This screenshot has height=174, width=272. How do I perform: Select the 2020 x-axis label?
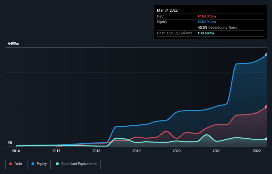click(177, 151)
